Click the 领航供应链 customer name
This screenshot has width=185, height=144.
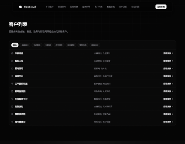click(x=20, y=114)
